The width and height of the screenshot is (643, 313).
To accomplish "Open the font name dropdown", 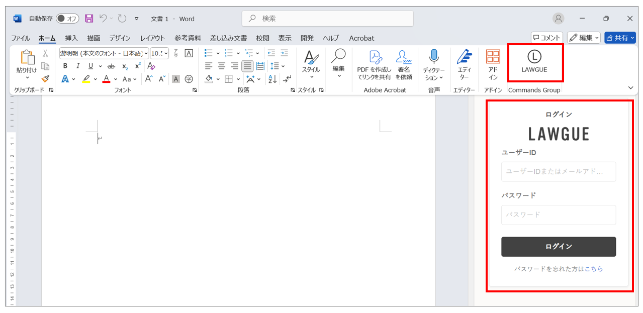I will (146, 53).
